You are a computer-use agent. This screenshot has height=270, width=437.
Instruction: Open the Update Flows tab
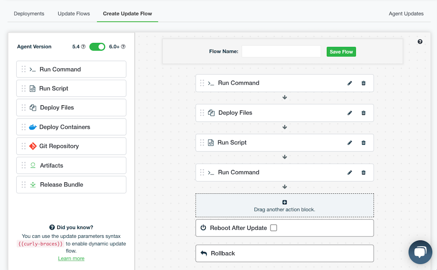(x=74, y=14)
